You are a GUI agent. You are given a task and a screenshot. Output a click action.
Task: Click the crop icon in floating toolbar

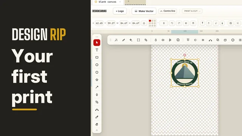tap(146, 40)
